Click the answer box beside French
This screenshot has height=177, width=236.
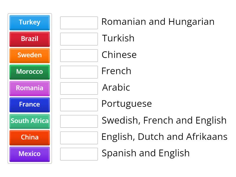[79, 72]
